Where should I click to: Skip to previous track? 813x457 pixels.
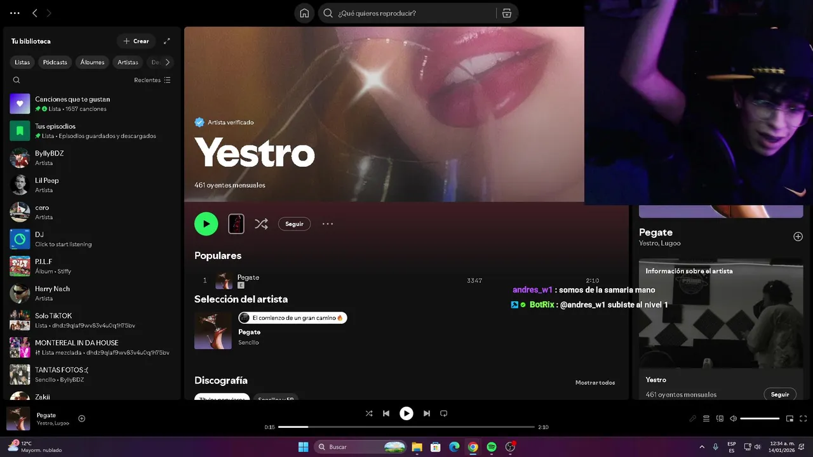coord(386,413)
